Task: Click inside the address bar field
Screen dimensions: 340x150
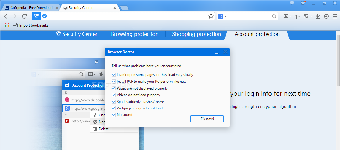Action: [127, 16]
